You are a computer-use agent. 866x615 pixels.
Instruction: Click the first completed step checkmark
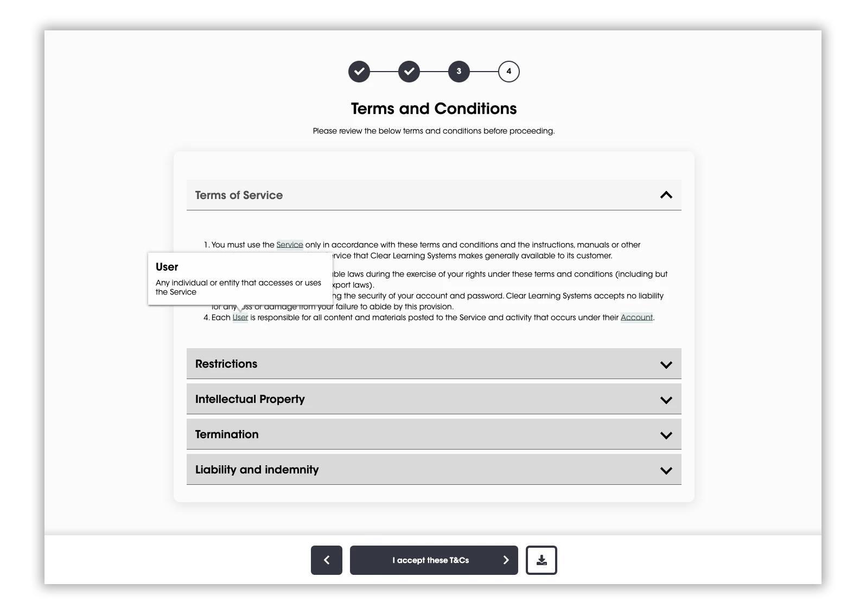click(359, 72)
